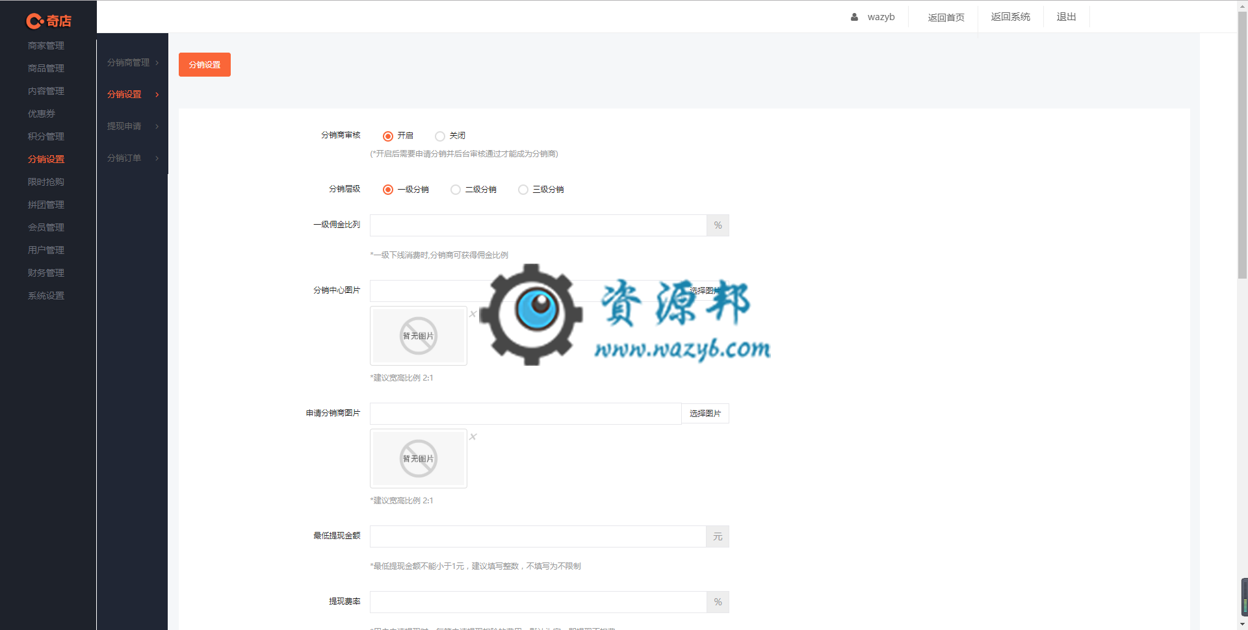Choose 二级分销 level
Viewport: 1248px width, 630px height.
click(x=456, y=190)
